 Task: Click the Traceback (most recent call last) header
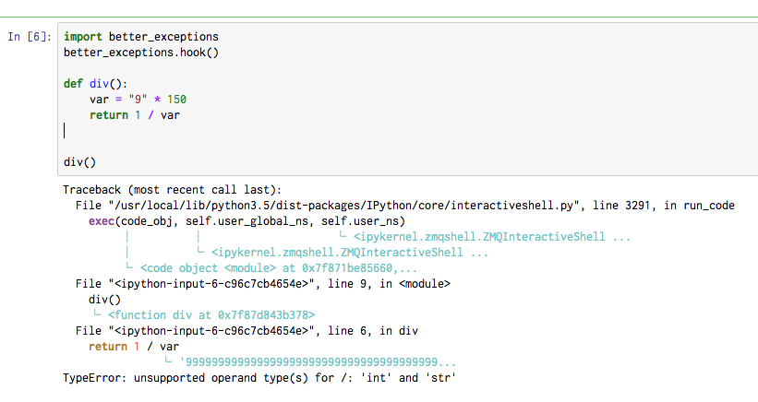[172, 189]
